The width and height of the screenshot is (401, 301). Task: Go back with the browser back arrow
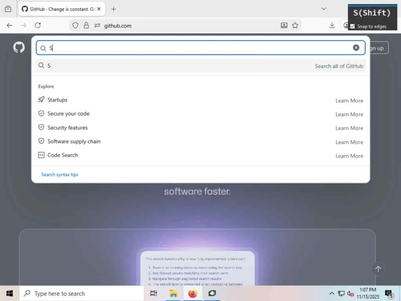pyautogui.click(x=10, y=25)
